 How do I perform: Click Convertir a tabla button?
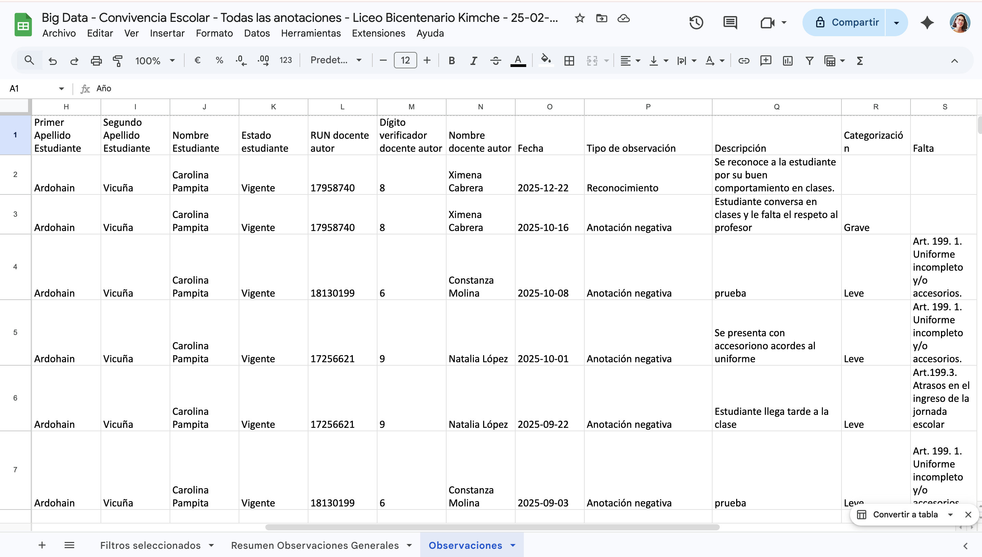pyautogui.click(x=905, y=514)
